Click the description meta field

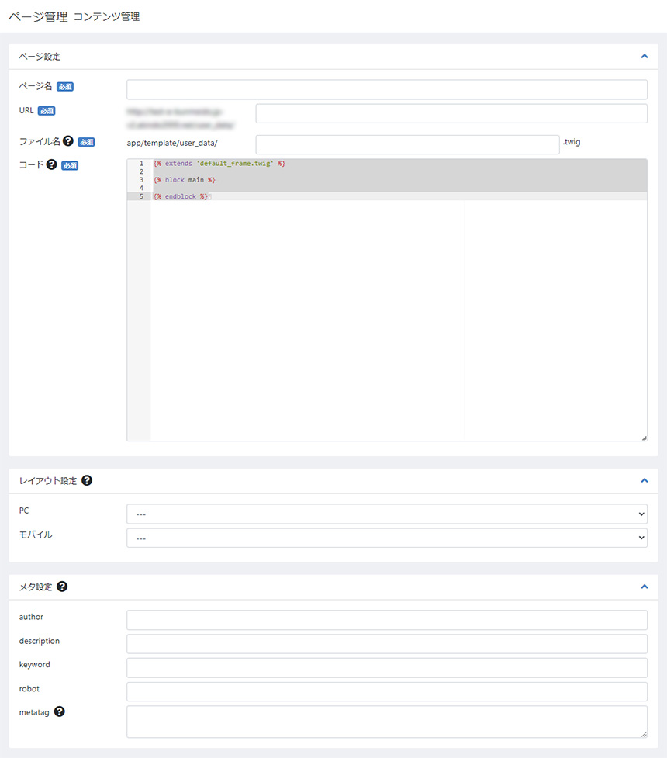coord(386,643)
